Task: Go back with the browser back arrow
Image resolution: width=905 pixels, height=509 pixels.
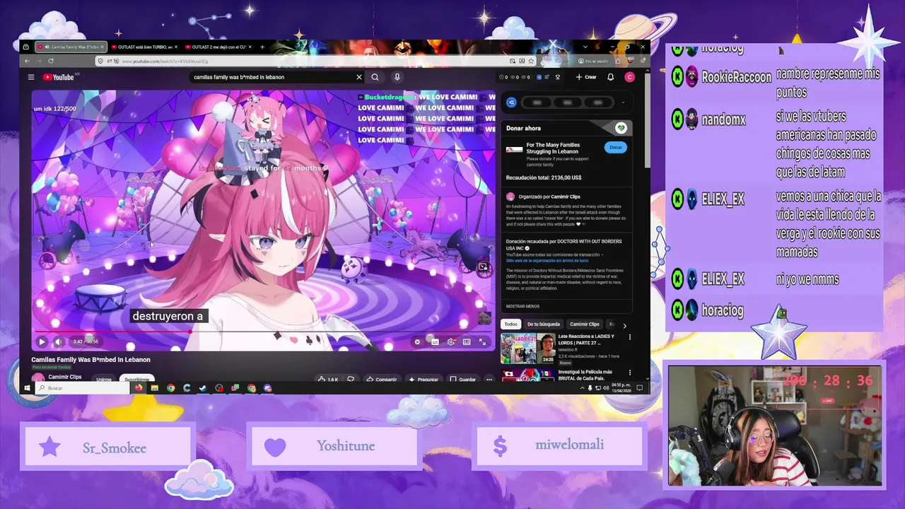Action: [x=28, y=61]
